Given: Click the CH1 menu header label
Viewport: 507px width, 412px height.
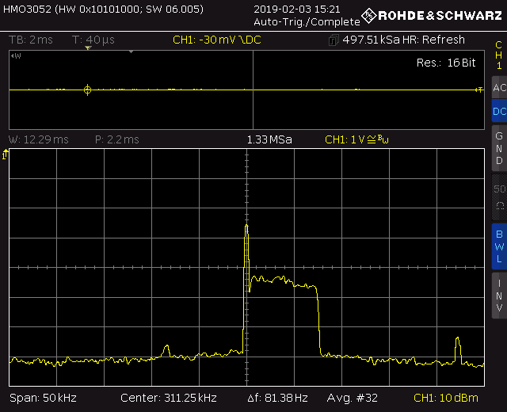Looking at the screenshot, I should (x=498, y=55).
